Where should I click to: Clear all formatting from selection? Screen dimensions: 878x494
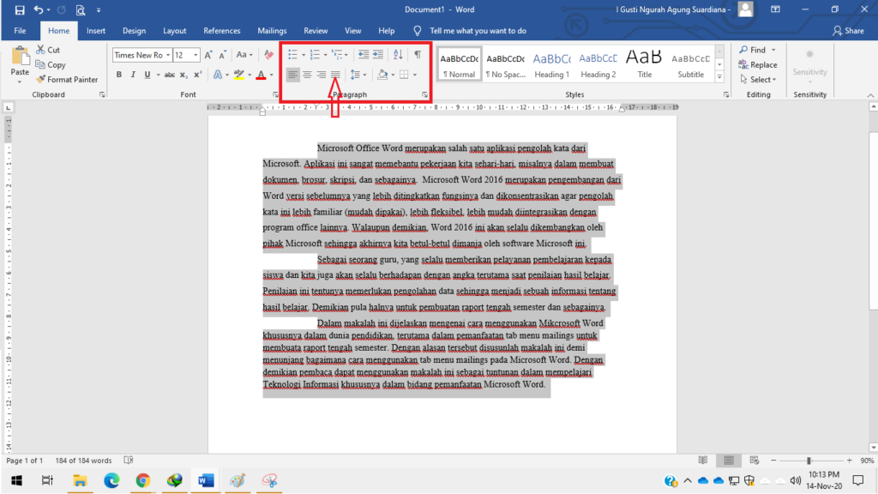[x=268, y=55]
